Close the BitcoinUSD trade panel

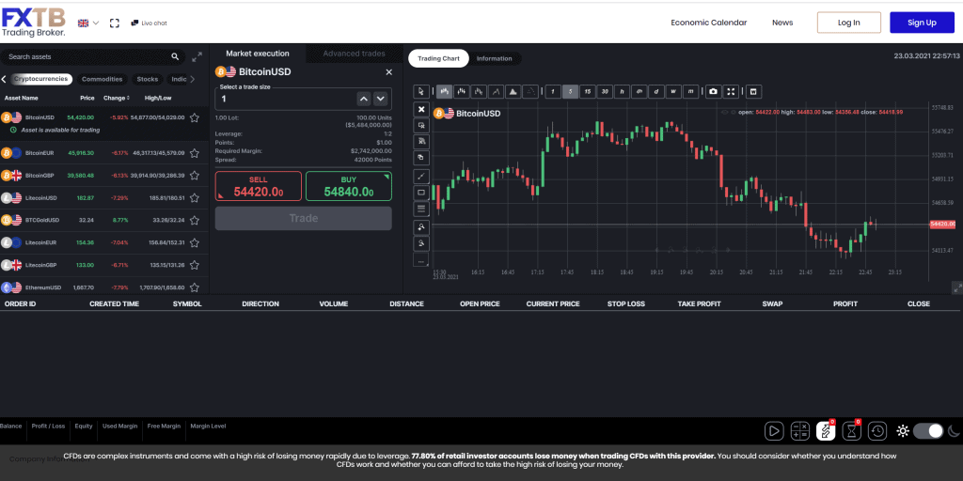388,71
